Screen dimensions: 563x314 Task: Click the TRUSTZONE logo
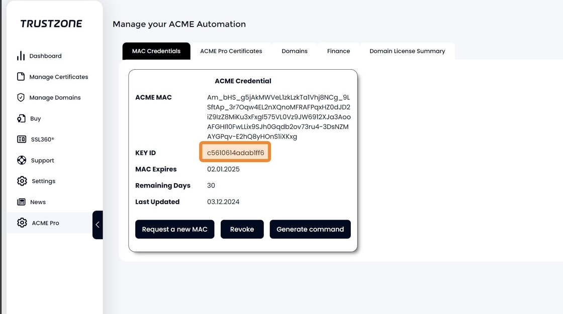51,24
